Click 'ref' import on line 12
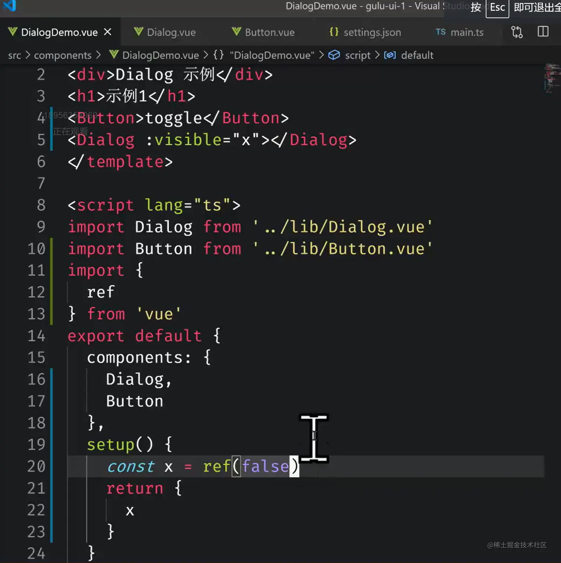This screenshot has height=563, width=561. point(101,292)
